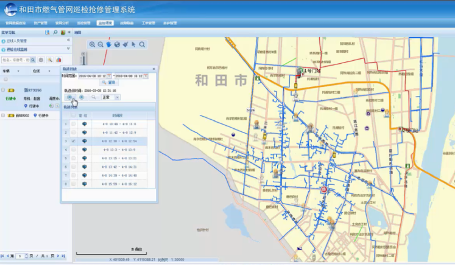Screen dimensions: 455x265
Task: Click the track playback stop button
Action: [82, 97]
